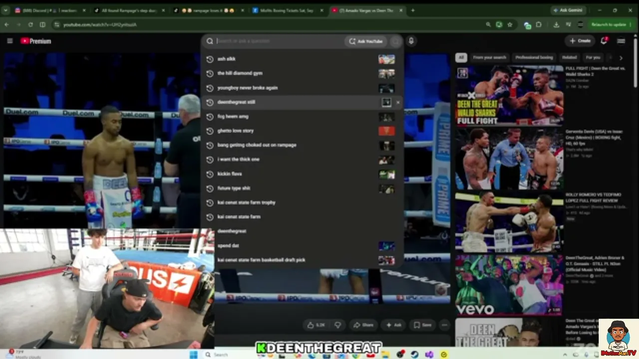The height and width of the screenshot is (359, 639).
Task: Select the 'From your search' chip
Action: tap(489, 57)
